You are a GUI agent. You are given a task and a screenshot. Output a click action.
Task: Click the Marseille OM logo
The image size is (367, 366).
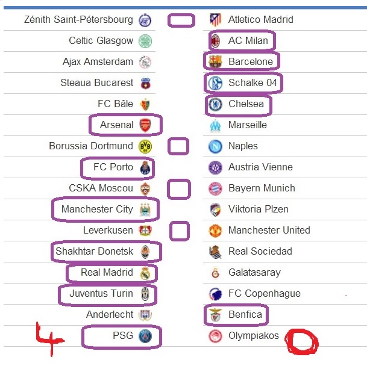click(215, 126)
